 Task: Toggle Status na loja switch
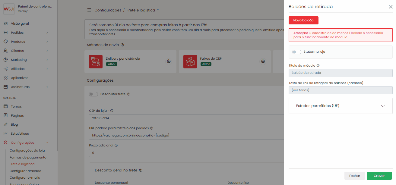[x=297, y=52]
